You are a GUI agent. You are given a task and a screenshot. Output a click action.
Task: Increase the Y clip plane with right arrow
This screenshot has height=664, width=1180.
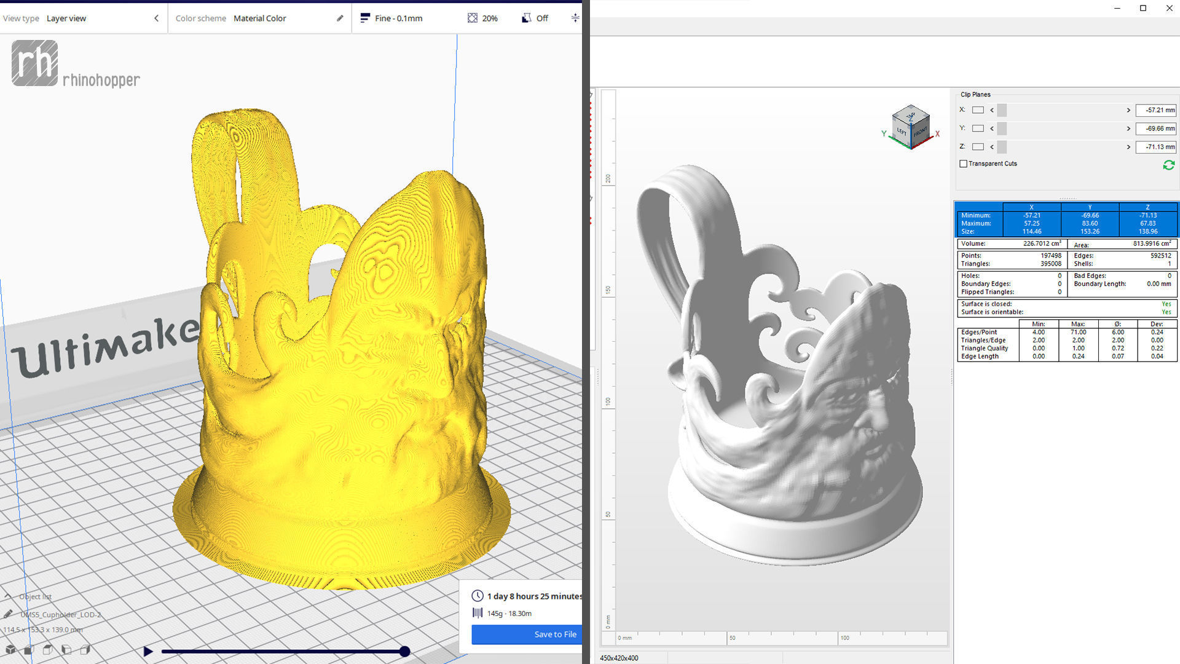click(1128, 128)
